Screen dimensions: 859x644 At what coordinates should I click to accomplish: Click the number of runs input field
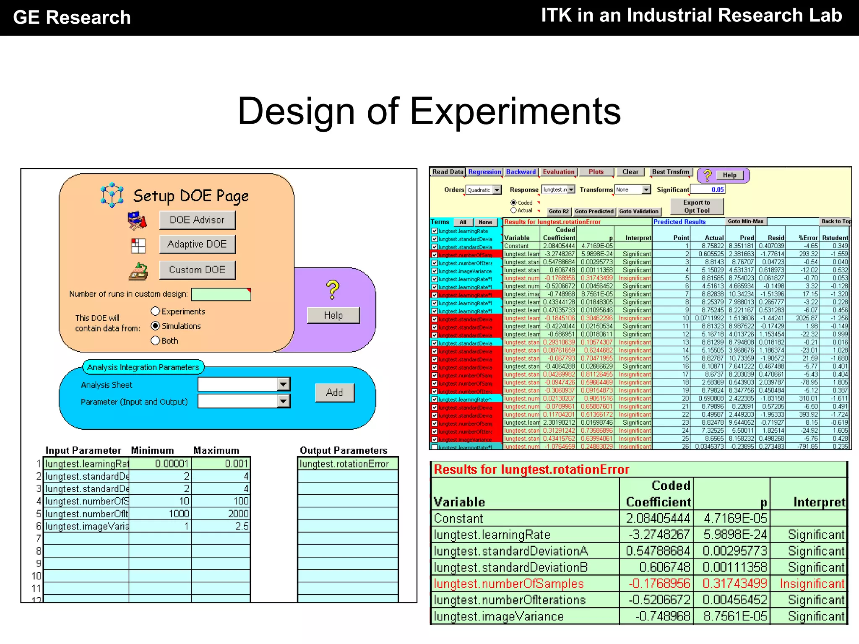221,294
